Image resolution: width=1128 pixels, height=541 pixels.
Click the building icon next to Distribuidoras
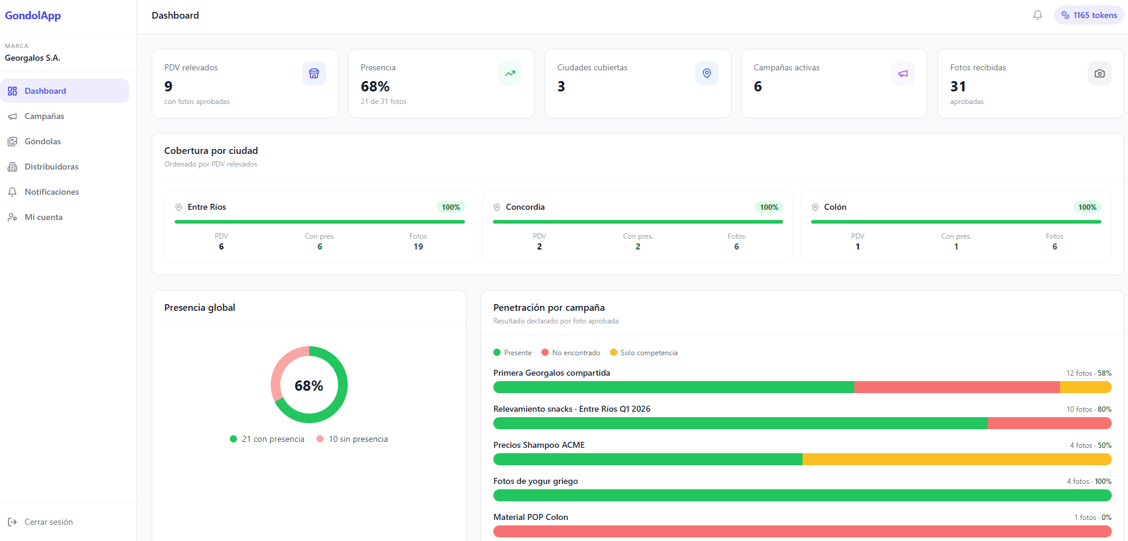12,167
